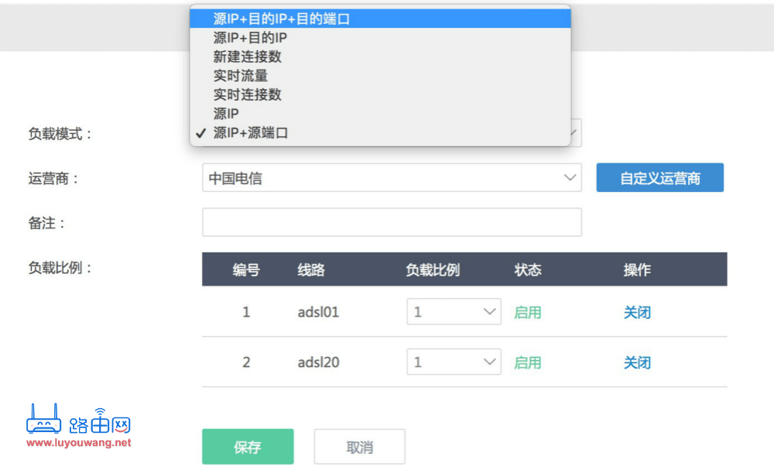Select 新建连接数 load balancing mode
Image resolution: width=774 pixels, height=470 pixels.
247,57
